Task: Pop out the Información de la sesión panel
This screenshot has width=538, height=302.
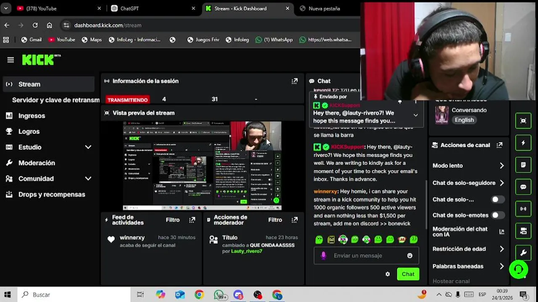Action: click(295, 81)
